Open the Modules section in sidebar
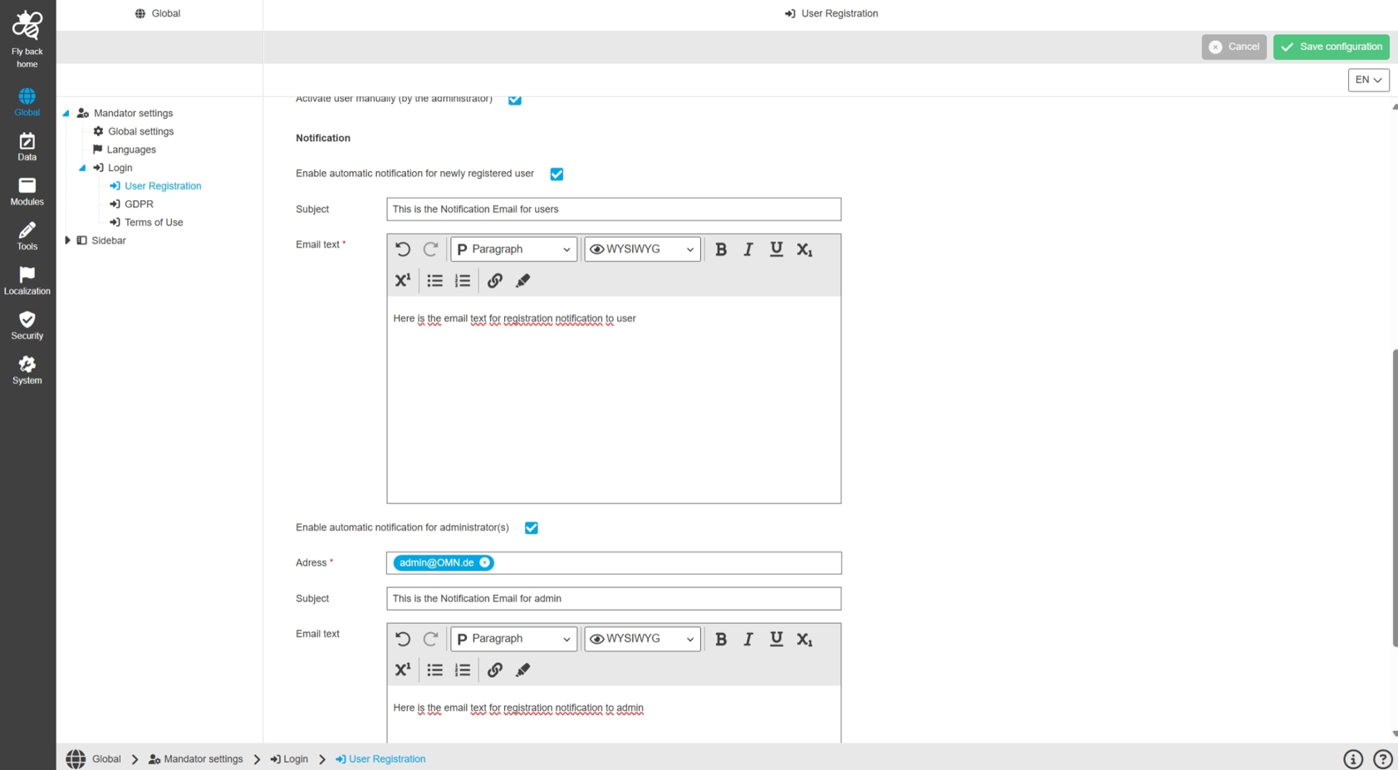Image resolution: width=1398 pixels, height=770 pixels. (27, 192)
